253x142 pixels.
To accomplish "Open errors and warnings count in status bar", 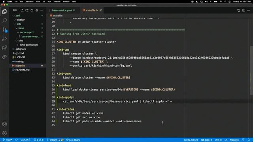I will [39, 140].
